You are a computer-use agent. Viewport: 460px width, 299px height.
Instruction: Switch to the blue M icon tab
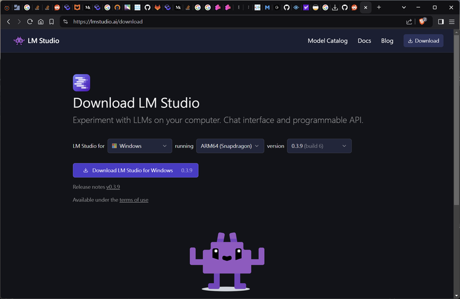point(267,8)
